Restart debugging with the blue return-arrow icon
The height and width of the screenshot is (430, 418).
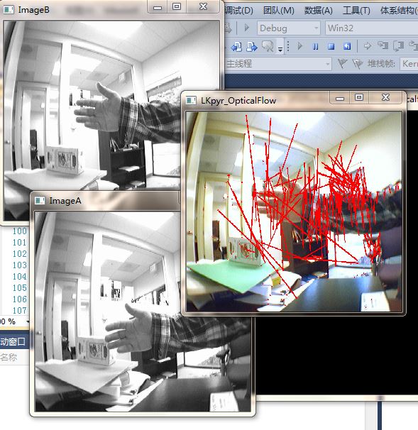[x=347, y=46]
